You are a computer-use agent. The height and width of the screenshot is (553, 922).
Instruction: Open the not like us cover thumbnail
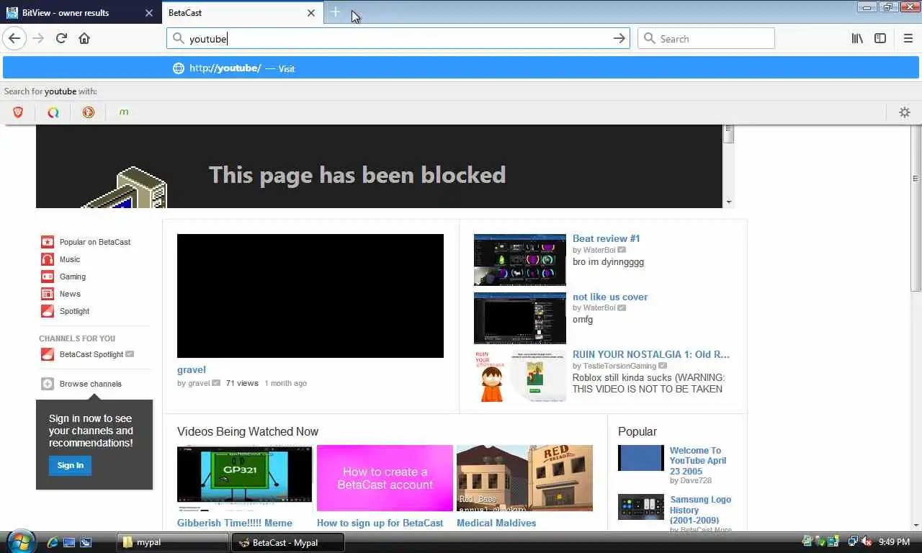(520, 318)
